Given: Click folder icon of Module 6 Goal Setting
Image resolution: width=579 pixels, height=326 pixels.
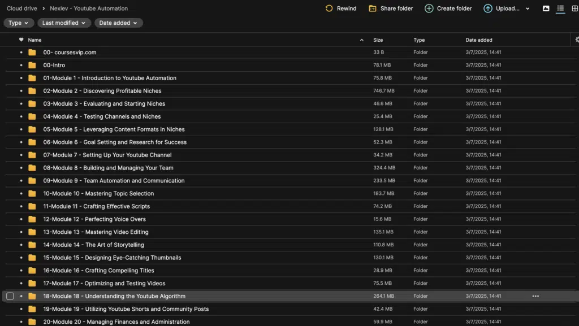Looking at the screenshot, I should pyautogui.click(x=32, y=142).
